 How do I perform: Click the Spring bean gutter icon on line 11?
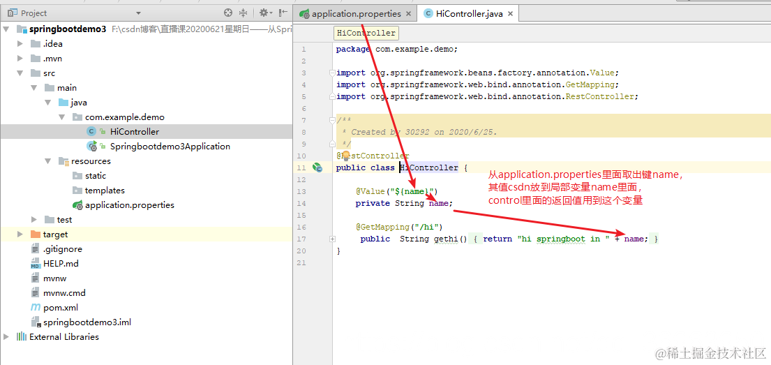317,168
